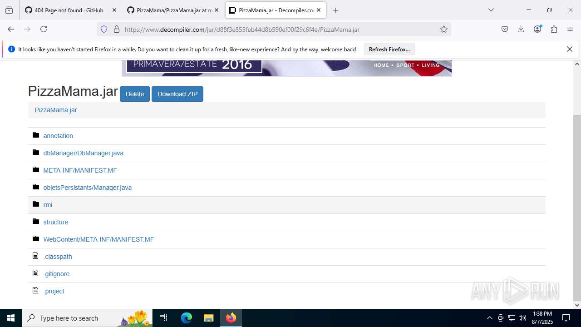This screenshot has width=581, height=327.
Task: Click the Download ZIP button
Action: 177,94
